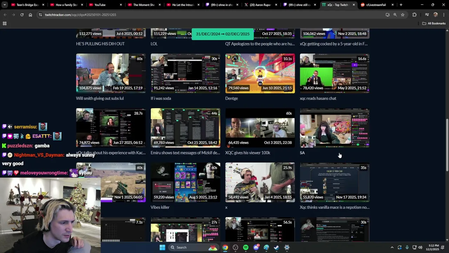Switch to the He Let the Intrus tab
The image size is (449, 253).
(183, 5)
